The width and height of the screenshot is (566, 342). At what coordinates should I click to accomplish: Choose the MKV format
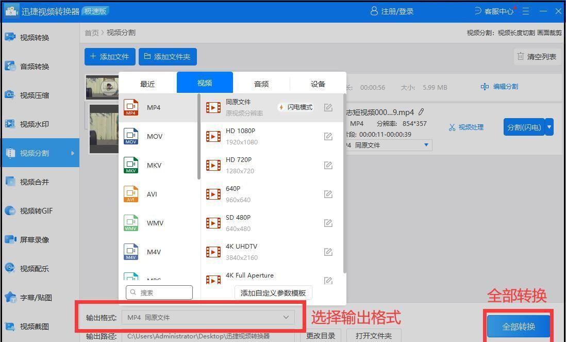158,166
